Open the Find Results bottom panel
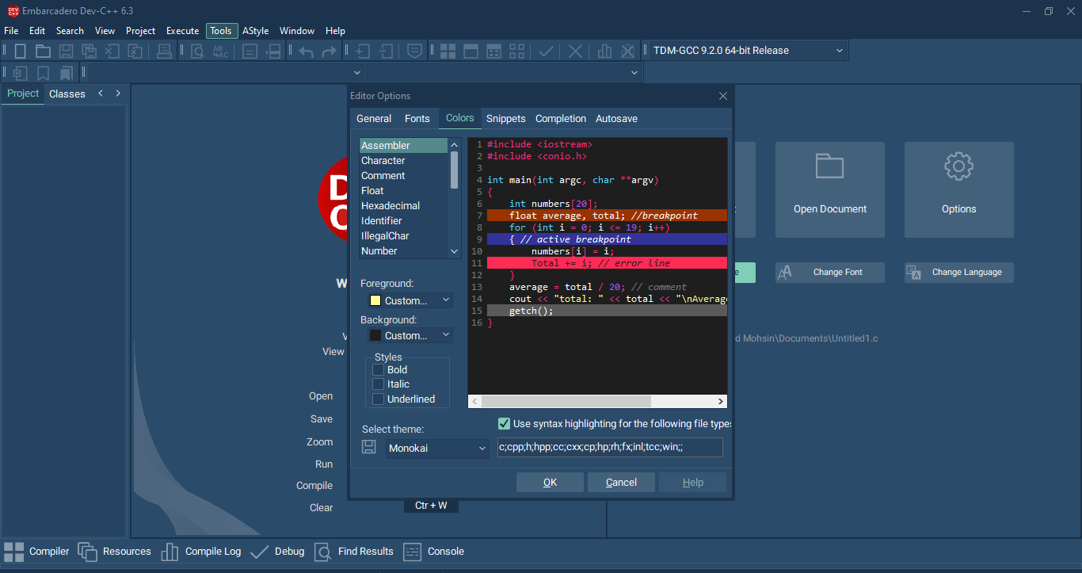1082x573 pixels. pyautogui.click(x=353, y=552)
